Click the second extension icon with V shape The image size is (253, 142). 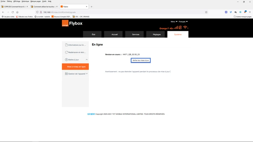point(231,12)
